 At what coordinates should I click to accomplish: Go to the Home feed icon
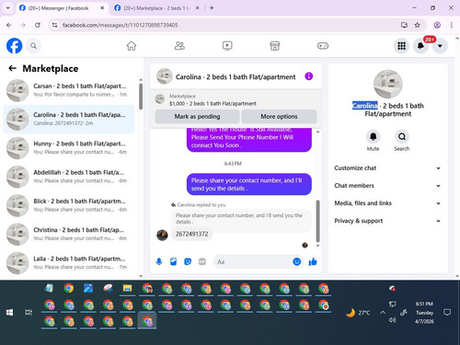click(x=132, y=46)
